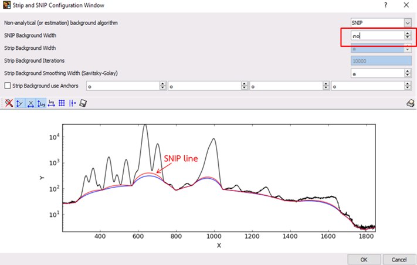Click the X axis label under plot

(219, 245)
